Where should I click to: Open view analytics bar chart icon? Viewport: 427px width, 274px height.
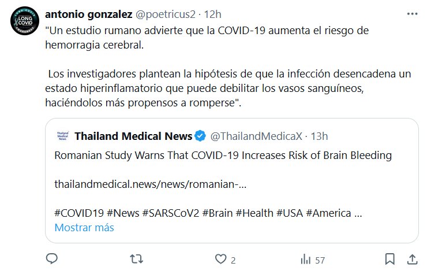click(x=306, y=259)
